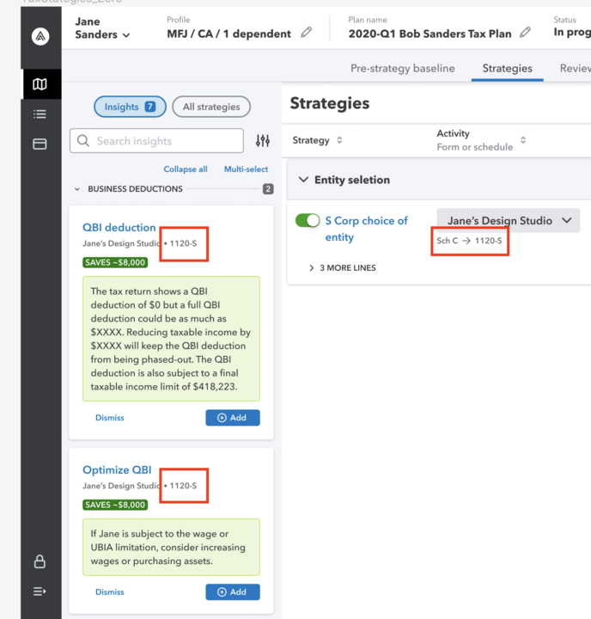Open the Jane's Design Studio dropdown
Viewport: 591px width, 619px height.
[x=509, y=220]
